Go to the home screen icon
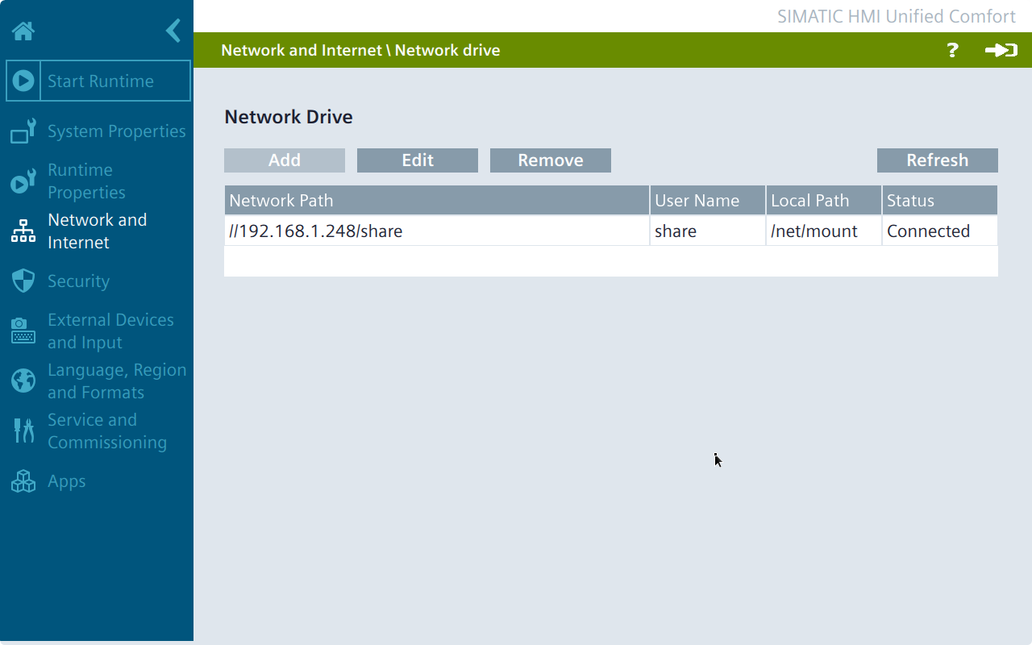The height and width of the screenshot is (645, 1032). [23, 31]
